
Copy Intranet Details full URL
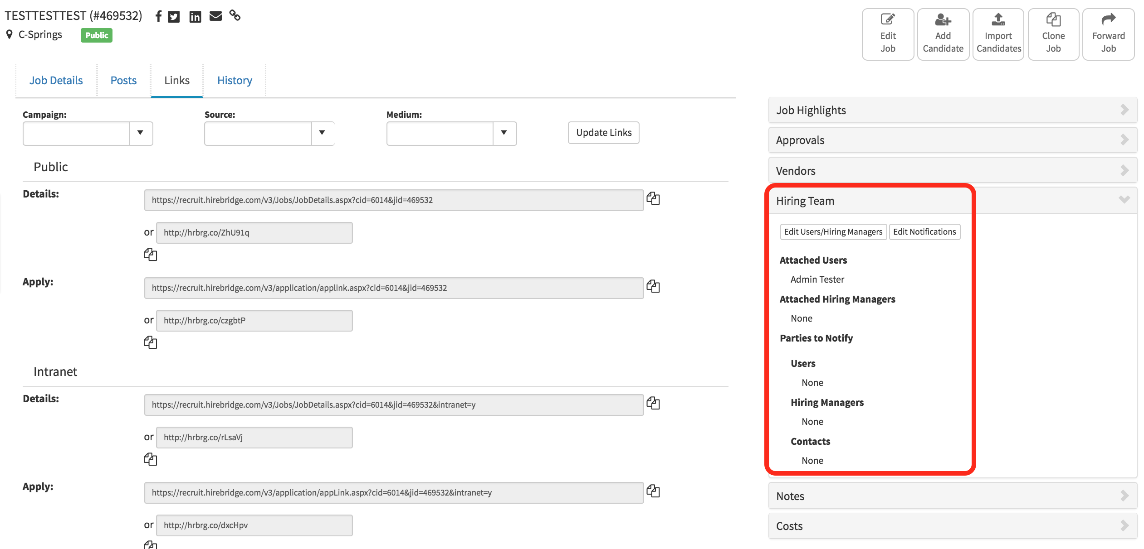point(653,403)
